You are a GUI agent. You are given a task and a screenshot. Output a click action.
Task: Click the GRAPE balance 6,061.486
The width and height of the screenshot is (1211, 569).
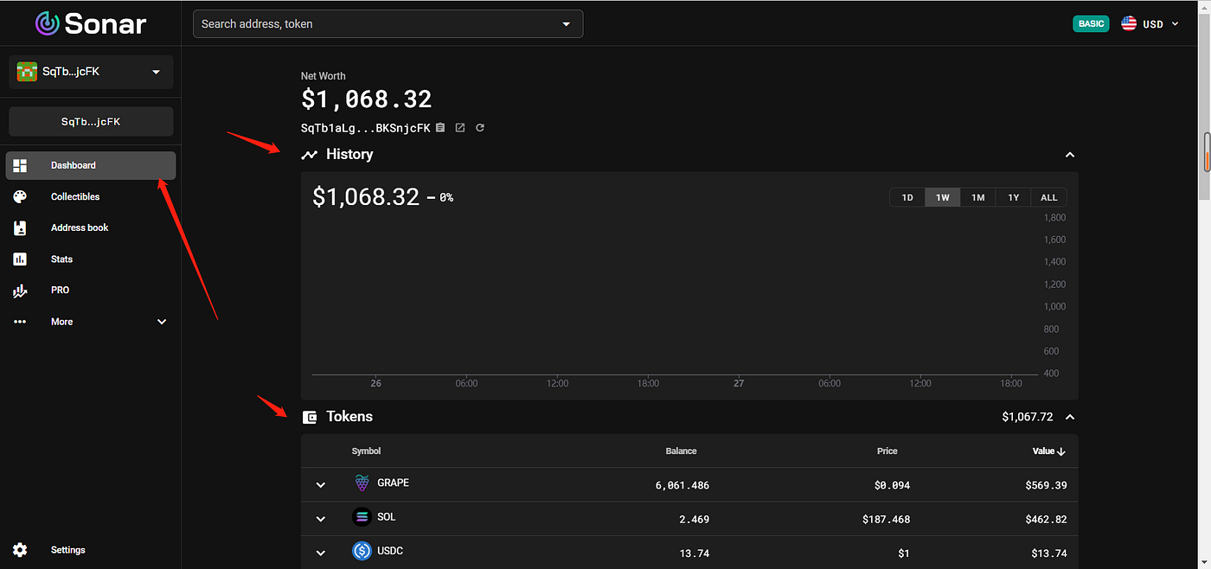click(682, 486)
